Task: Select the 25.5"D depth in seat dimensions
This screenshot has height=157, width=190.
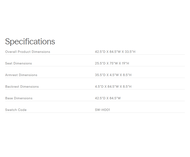Action: coord(100,63)
